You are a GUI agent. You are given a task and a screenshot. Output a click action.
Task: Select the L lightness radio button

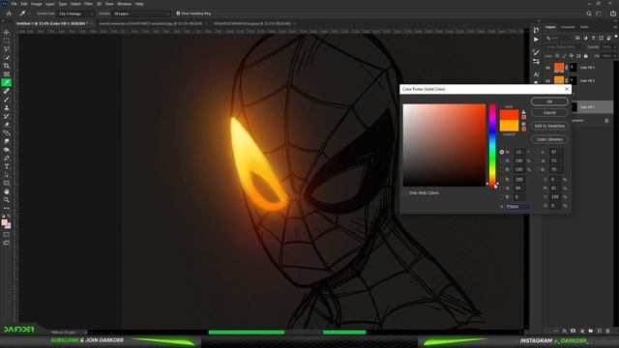pos(538,152)
